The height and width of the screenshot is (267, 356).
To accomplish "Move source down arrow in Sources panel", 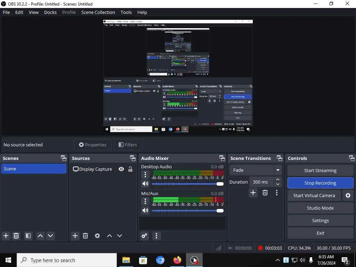I will pos(120,236).
